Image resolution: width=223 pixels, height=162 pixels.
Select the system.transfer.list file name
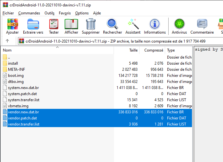[24, 100]
